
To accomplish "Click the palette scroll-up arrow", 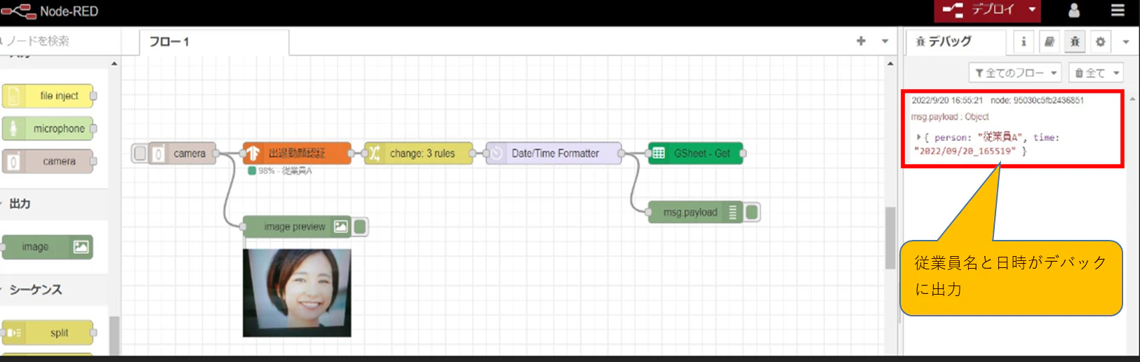I will click(114, 64).
